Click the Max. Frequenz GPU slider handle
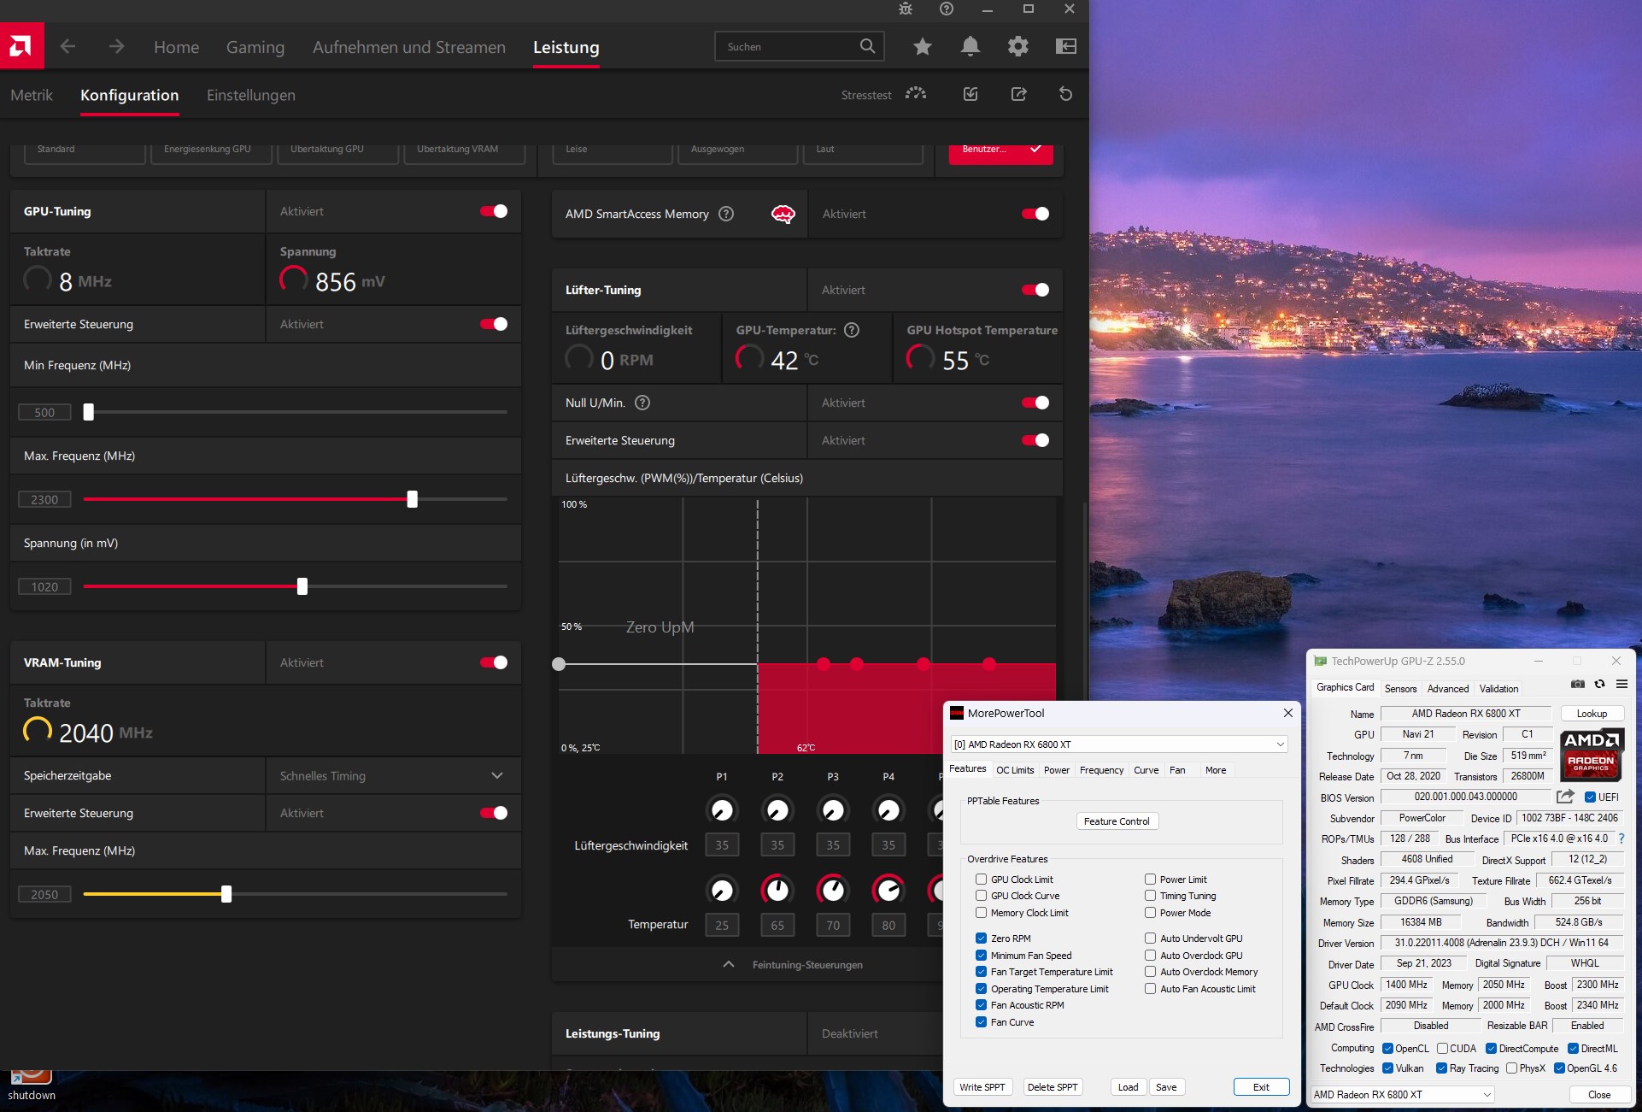Viewport: 1642px width, 1112px height. pos(413,499)
